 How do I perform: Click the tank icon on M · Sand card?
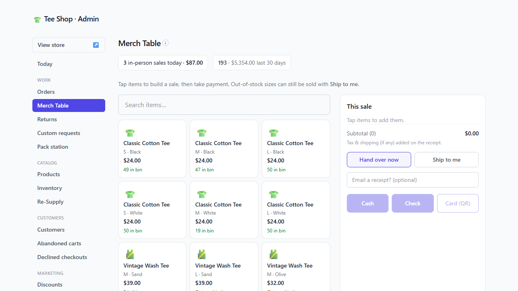[130, 254]
